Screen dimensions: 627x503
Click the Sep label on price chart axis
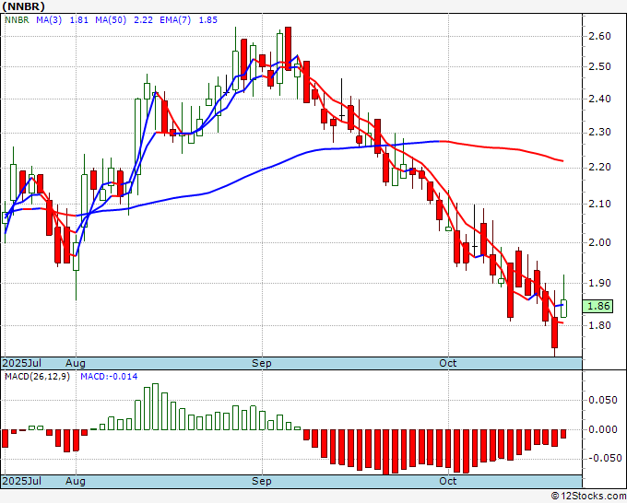point(262,363)
